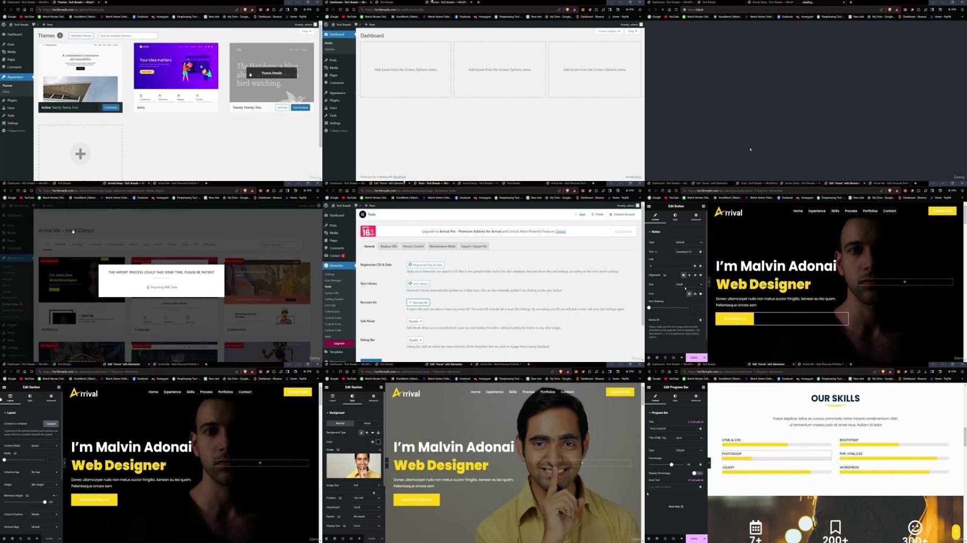Click Live Preview for Twenty Twenty-Two
Viewport: 967px width, 543px height.
pyautogui.click(x=300, y=107)
